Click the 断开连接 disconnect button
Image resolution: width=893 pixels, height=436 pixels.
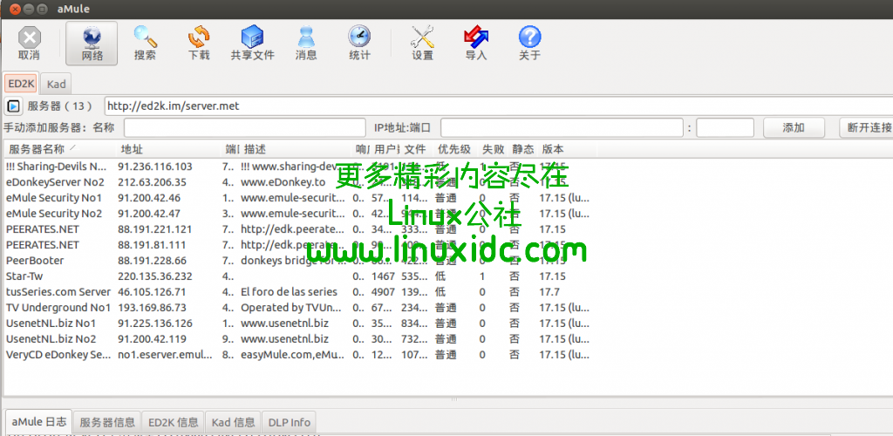tap(866, 128)
